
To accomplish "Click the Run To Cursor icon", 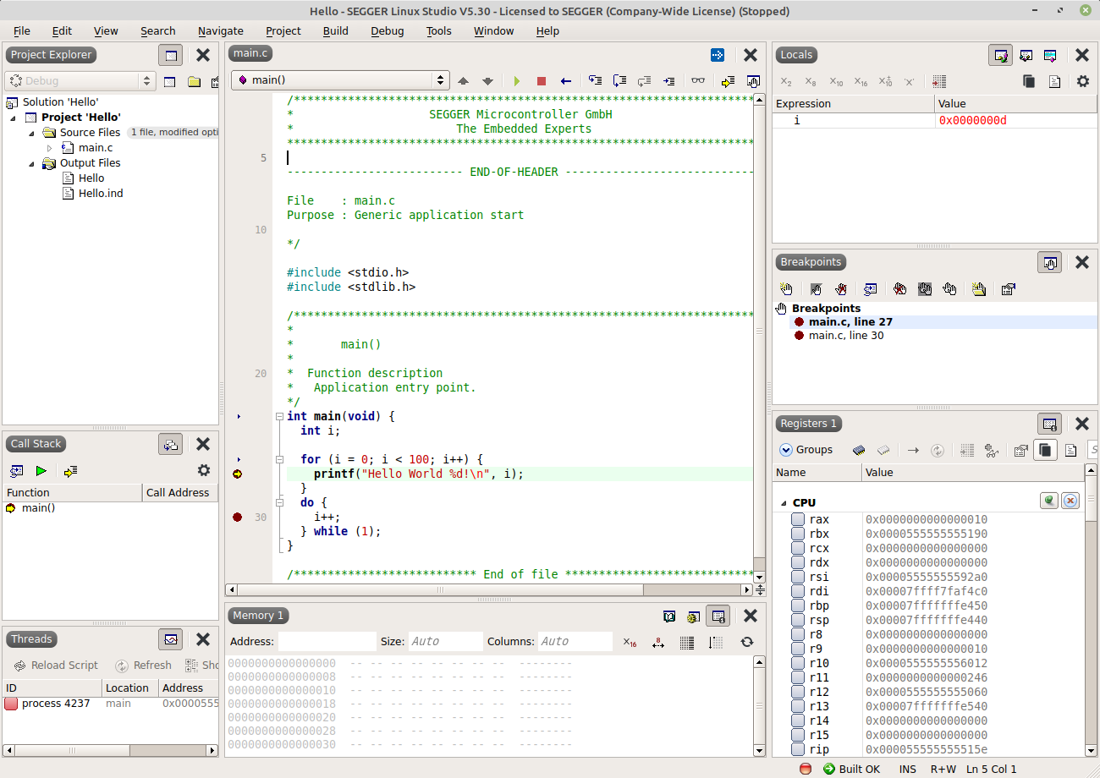I will (x=669, y=81).
